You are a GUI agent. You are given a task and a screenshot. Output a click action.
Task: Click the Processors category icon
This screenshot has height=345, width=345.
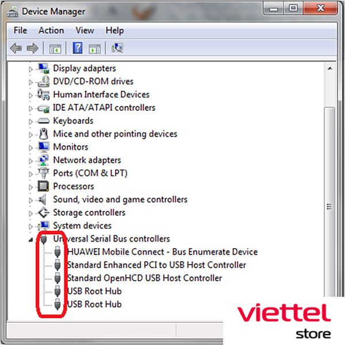click(x=44, y=187)
